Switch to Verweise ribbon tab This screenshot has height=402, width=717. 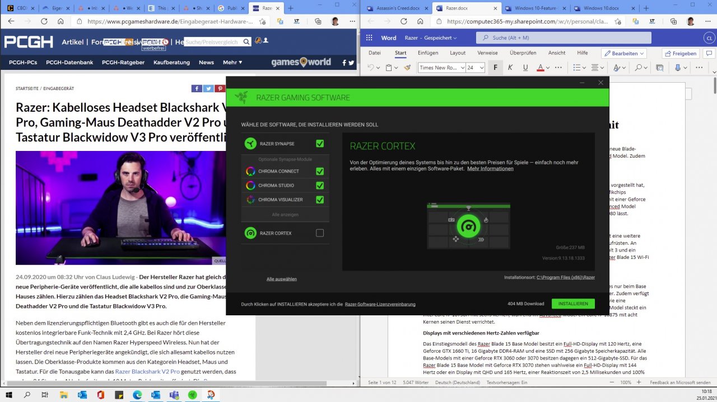(487, 53)
